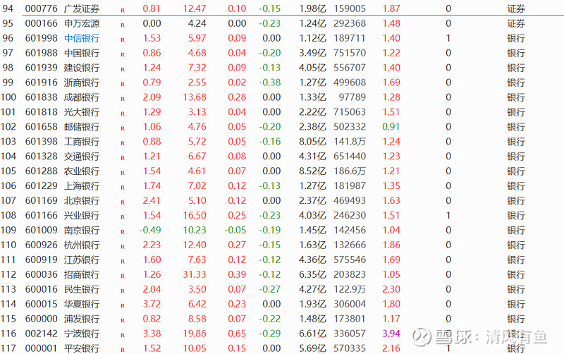Screen dimensions: 564x354
Task: Click change amount 0.65 for 宁波银行
Action: 237,334
